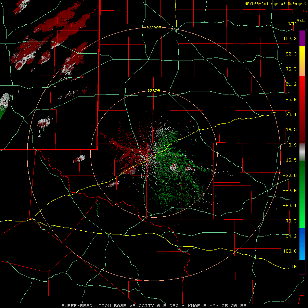Click the 50 NMI range ring label

(154, 91)
